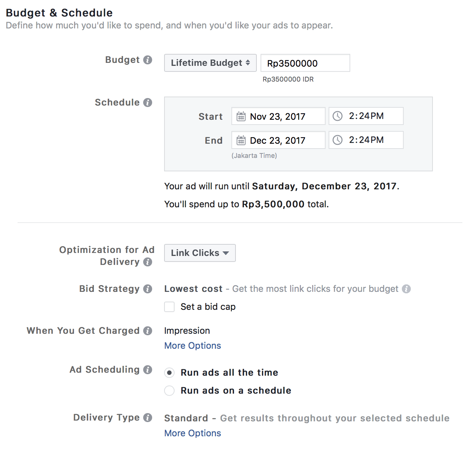The height and width of the screenshot is (455, 468).
Task: Click the Delivery Type info icon
Action: click(148, 418)
